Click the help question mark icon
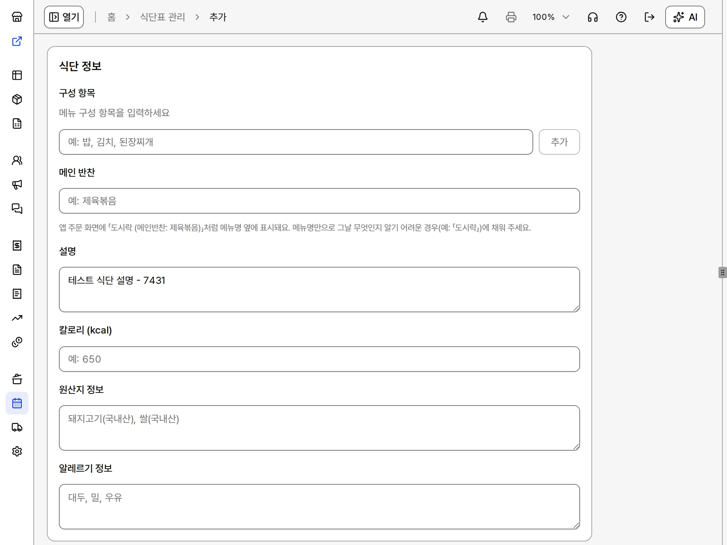This screenshot has width=727, height=545. (621, 17)
